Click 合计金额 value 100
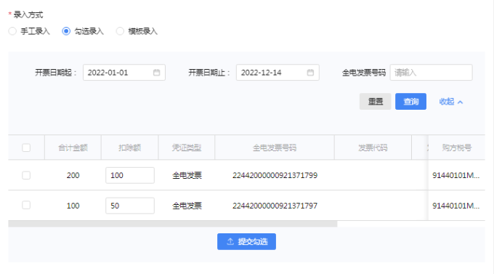 [x=73, y=206]
